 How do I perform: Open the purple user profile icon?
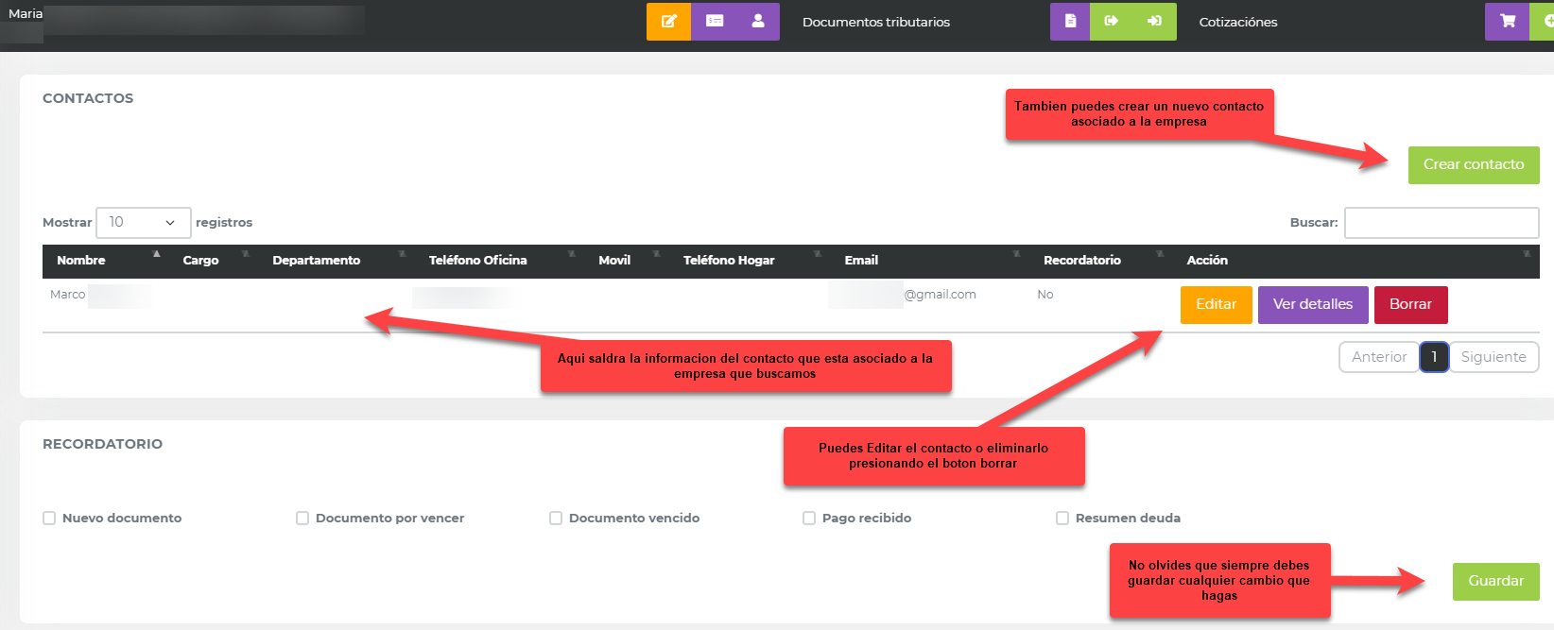pyautogui.click(x=758, y=21)
